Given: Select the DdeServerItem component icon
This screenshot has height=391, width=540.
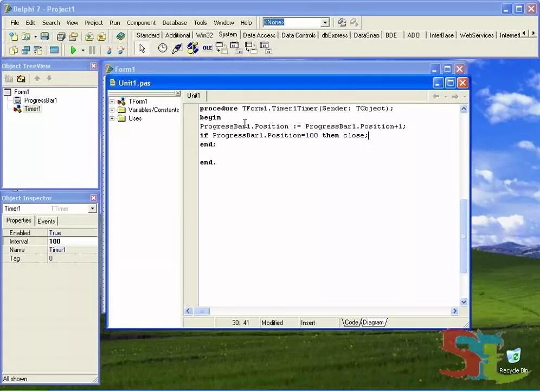Looking at the screenshot, I should point(266,48).
